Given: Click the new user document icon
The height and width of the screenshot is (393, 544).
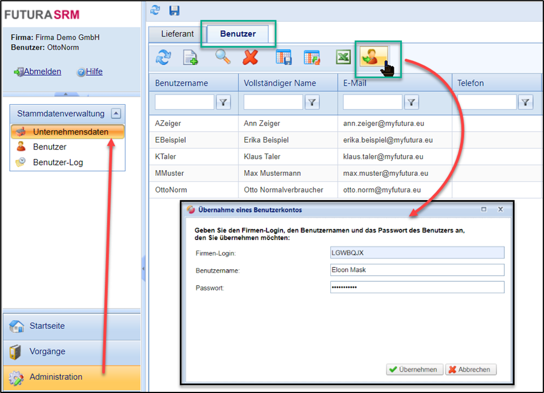Looking at the screenshot, I should [x=190, y=57].
